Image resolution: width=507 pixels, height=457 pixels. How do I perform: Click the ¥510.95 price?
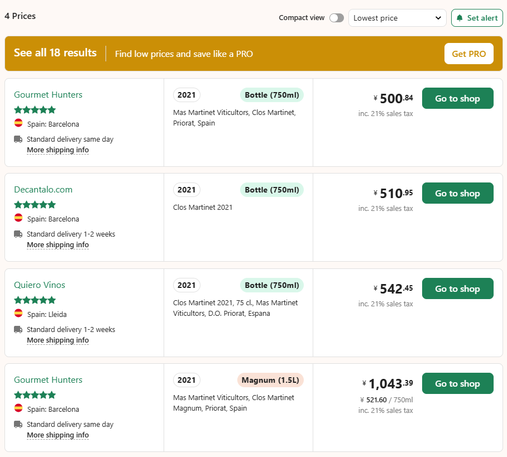(393, 193)
